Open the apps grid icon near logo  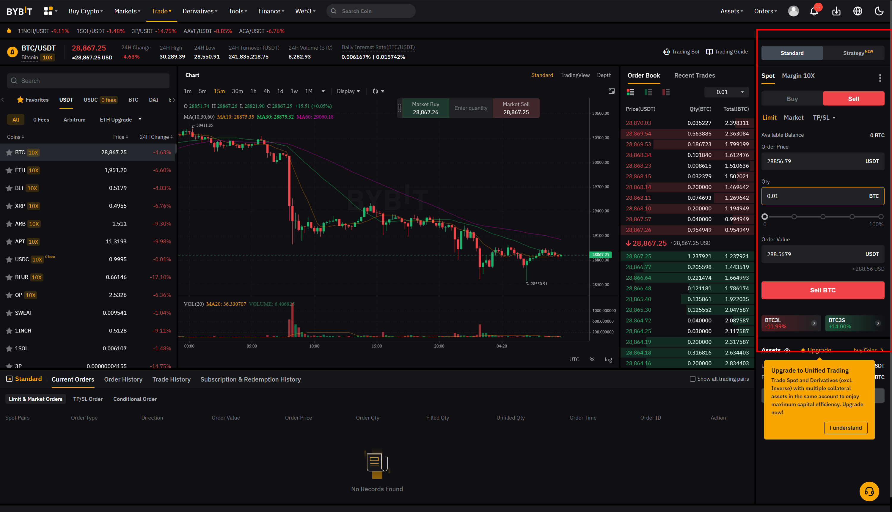(48, 11)
